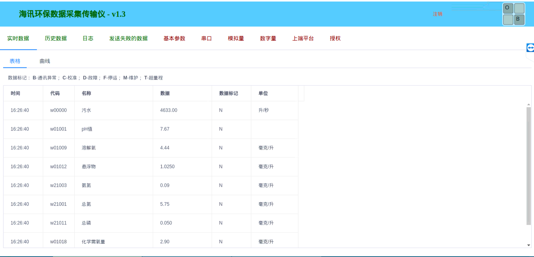This screenshot has height=257, width=534.
Task: Click the pH值 name cell
Action: (x=113, y=129)
